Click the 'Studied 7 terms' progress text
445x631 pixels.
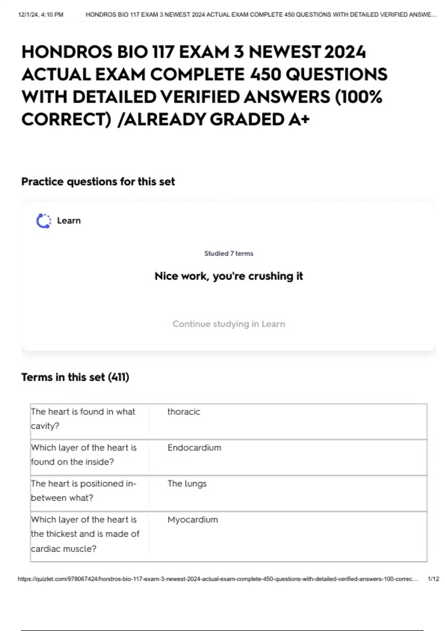point(228,254)
